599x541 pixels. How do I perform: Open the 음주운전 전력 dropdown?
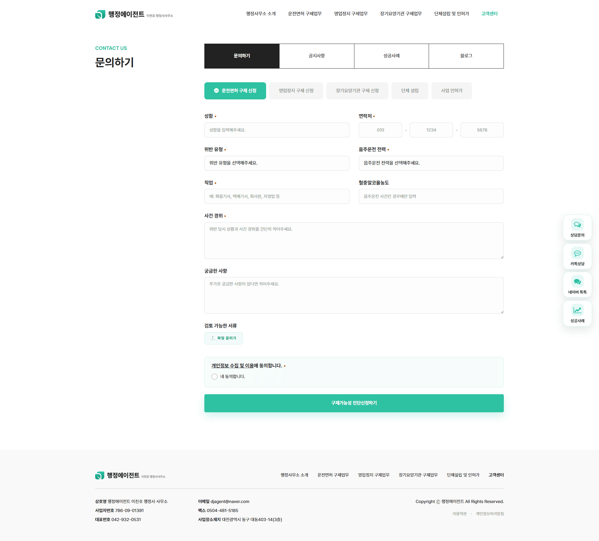[431, 163]
